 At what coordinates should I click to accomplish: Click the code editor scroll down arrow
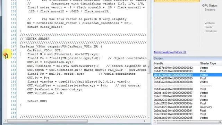(149, 117)
